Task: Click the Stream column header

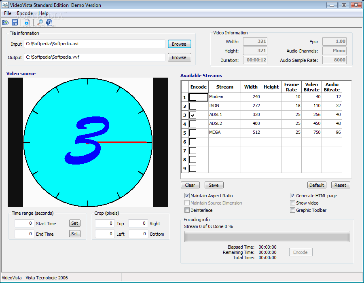Action: [x=225, y=87]
